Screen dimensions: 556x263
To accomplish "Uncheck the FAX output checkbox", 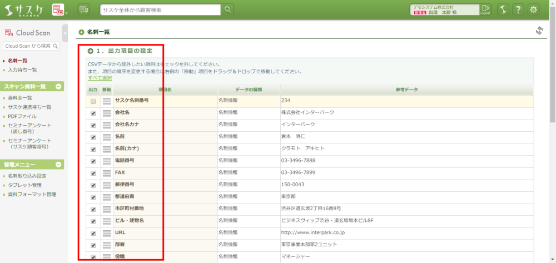I will pyautogui.click(x=93, y=173).
